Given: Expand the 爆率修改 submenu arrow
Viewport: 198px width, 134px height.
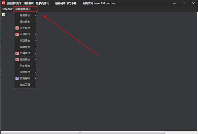Looking at the screenshot, I should (x=35, y=16).
